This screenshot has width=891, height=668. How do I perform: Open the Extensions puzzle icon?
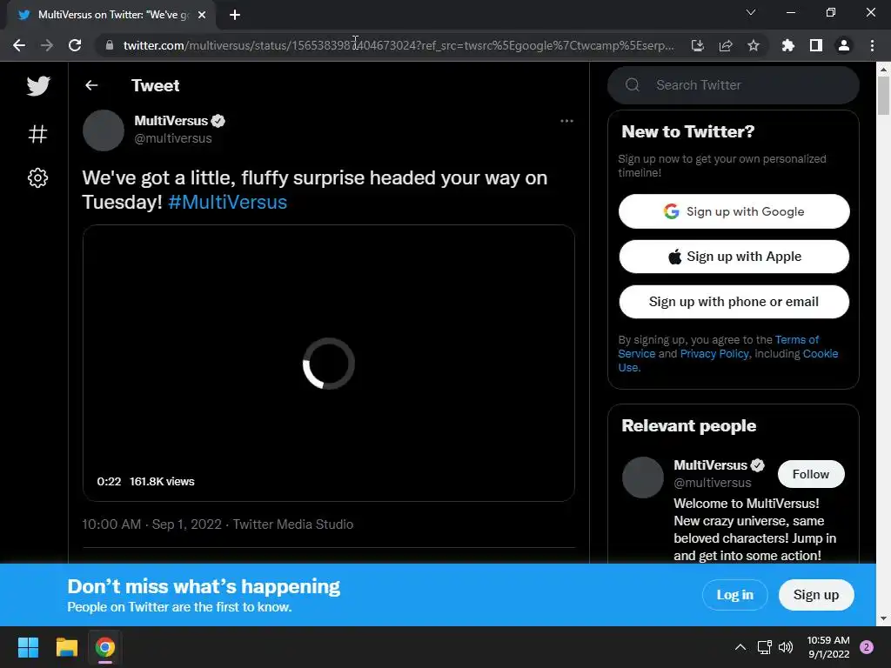pos(788,45)
